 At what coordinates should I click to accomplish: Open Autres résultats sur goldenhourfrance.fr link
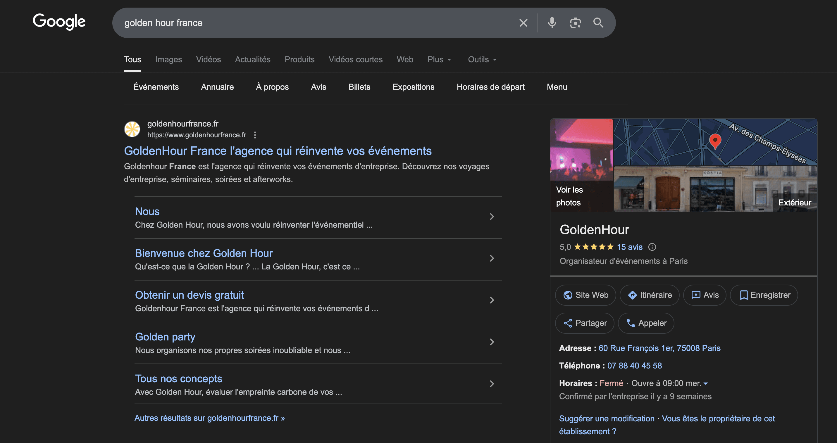click(x=210, y=418)
